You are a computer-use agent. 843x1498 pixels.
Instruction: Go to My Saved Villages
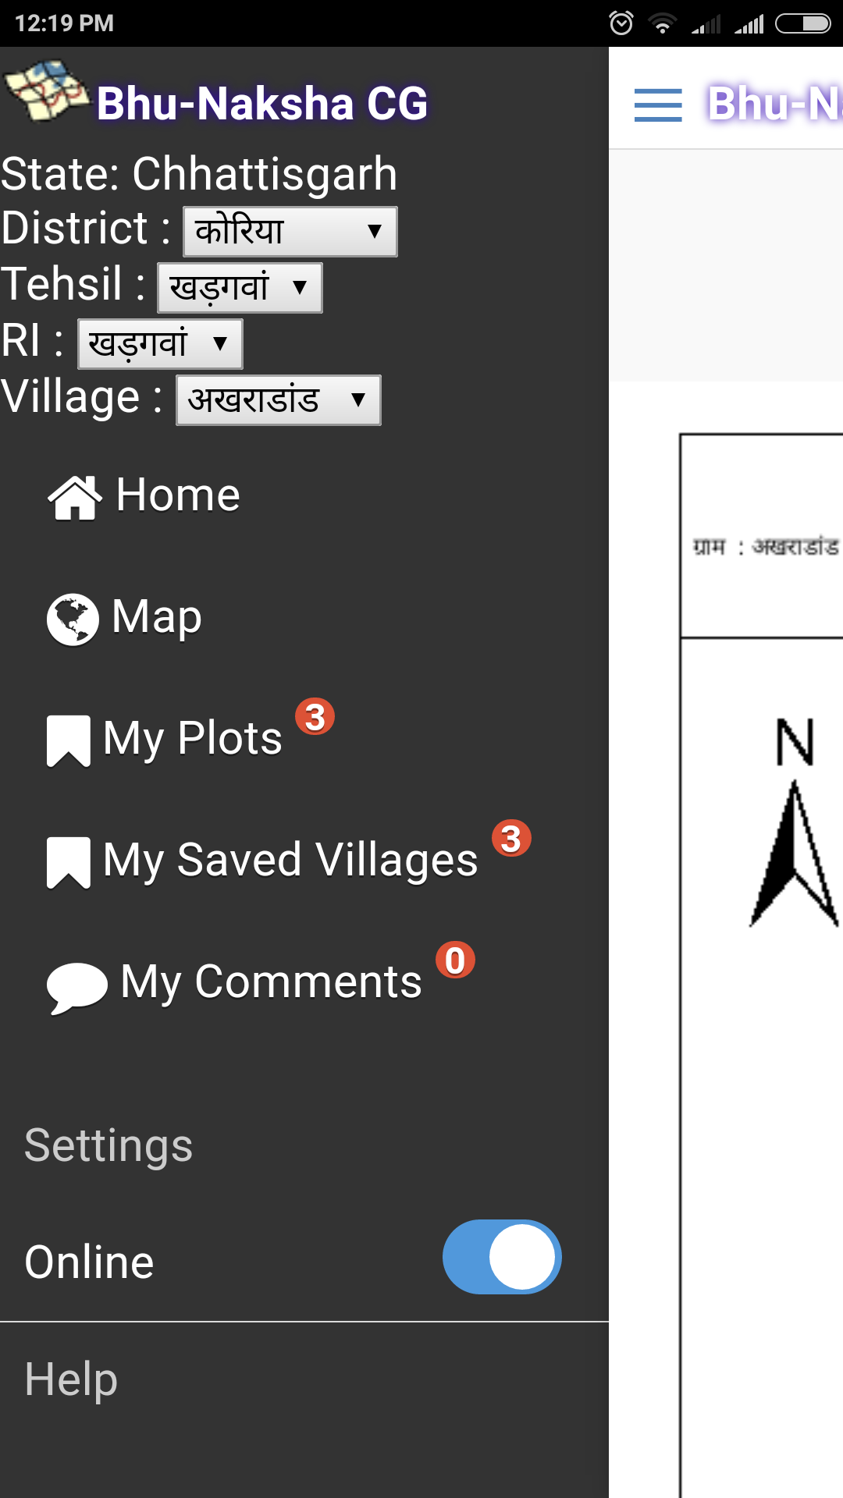click(x=290, y=861)
